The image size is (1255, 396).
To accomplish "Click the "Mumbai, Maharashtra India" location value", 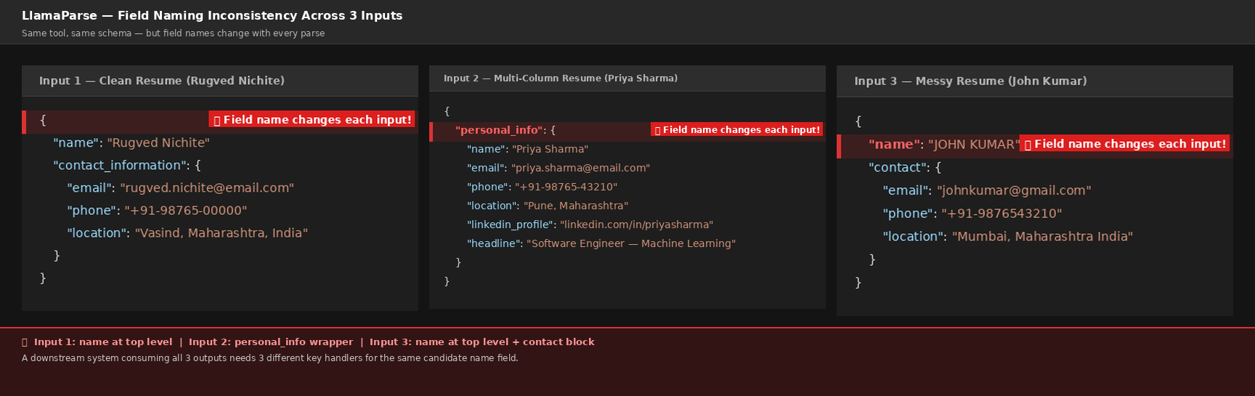I will pos(1042,237).
